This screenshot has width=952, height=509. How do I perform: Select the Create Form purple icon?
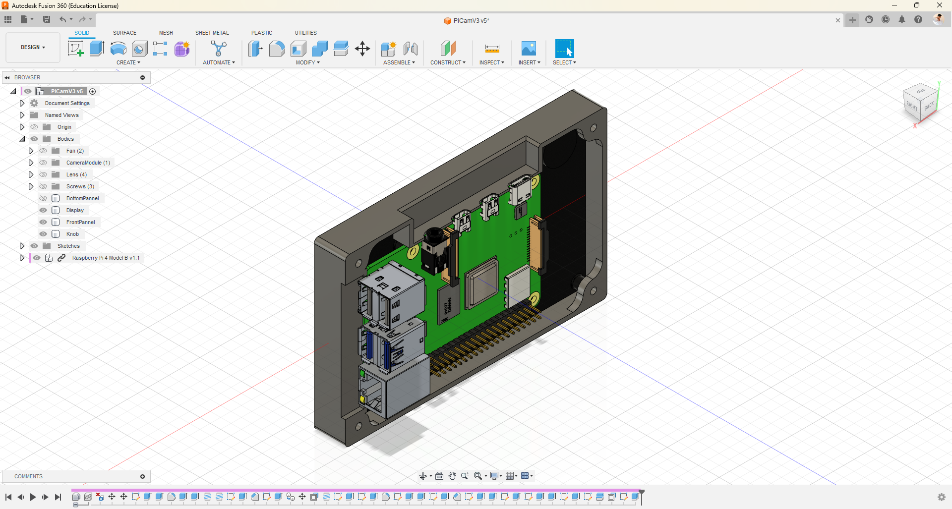(x=182, y=49)
